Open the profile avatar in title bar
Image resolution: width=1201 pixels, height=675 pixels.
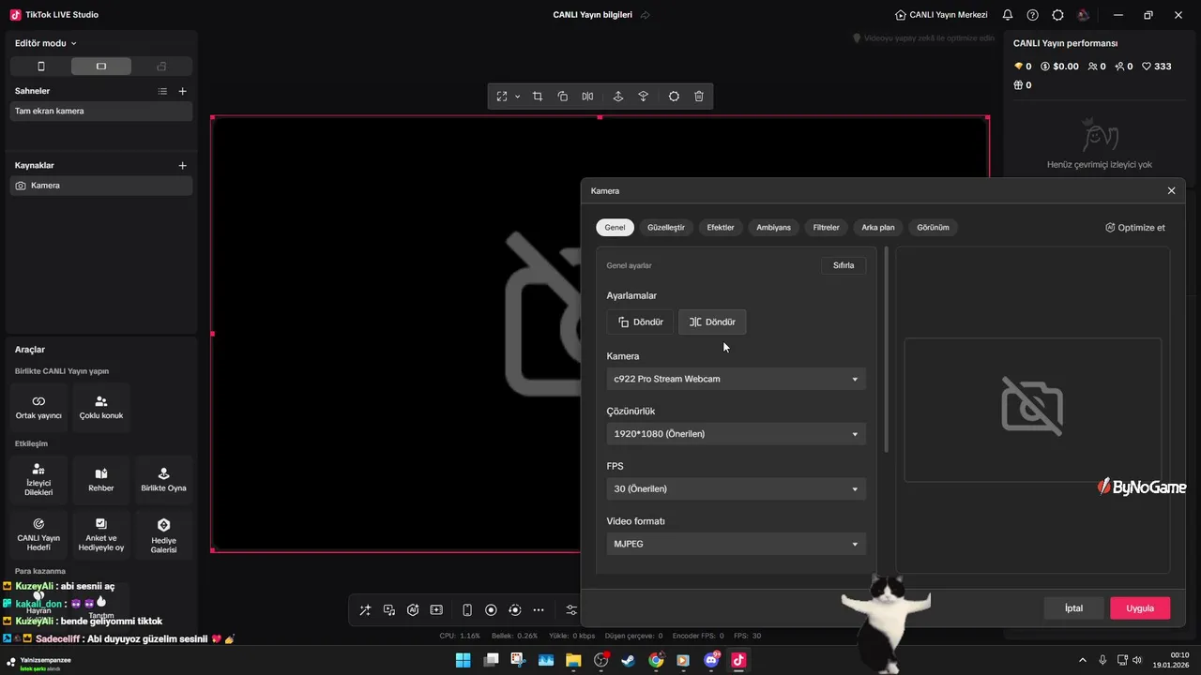[x=1084, y=15]
